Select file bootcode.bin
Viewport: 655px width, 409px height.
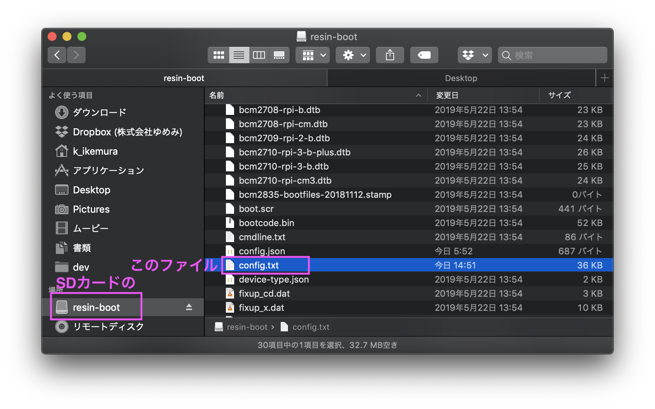pyautogui.click(x=409, y=223)
